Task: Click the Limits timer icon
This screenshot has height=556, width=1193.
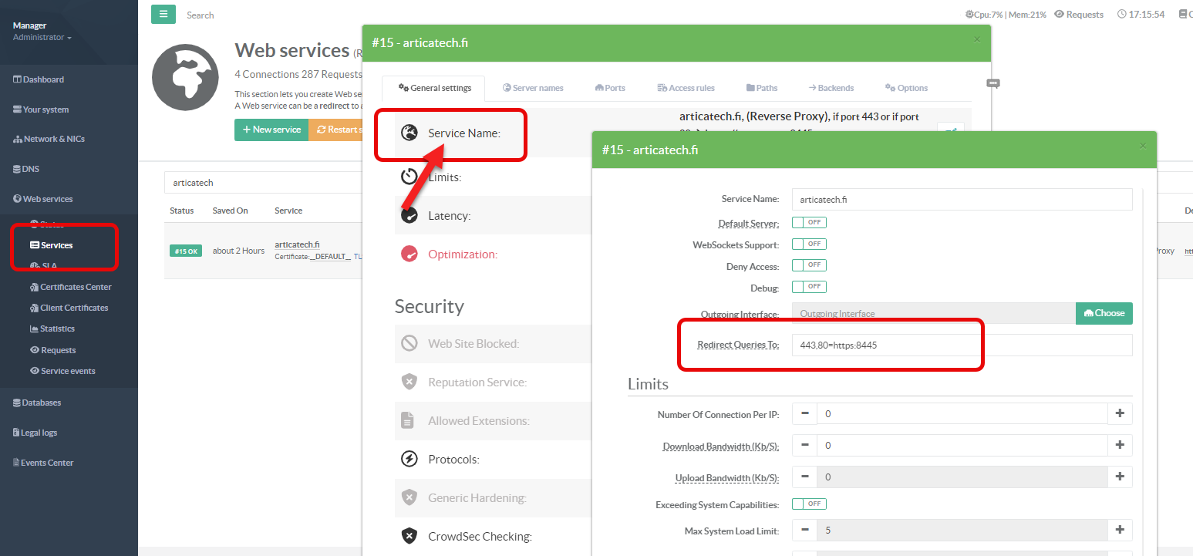Action: pyautogui.click(x=409, y=177)
